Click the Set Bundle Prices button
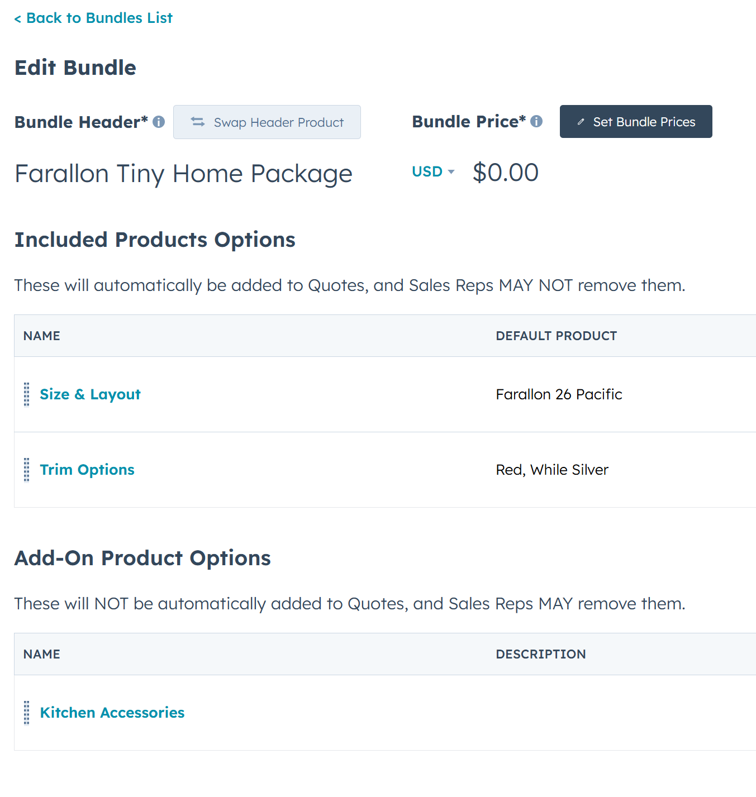The height and width of the screenshot is (797, 756). [636, 121]
